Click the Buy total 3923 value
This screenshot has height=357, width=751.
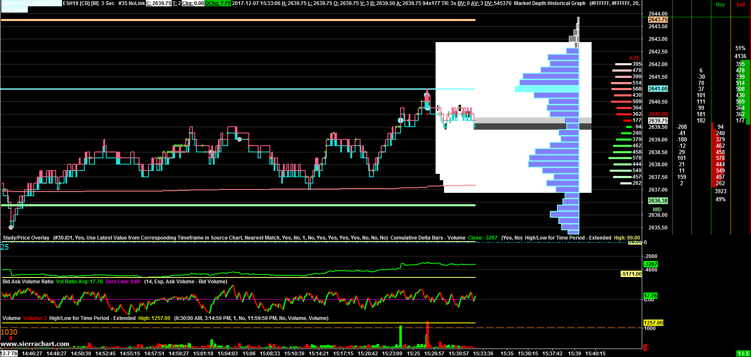721,192
